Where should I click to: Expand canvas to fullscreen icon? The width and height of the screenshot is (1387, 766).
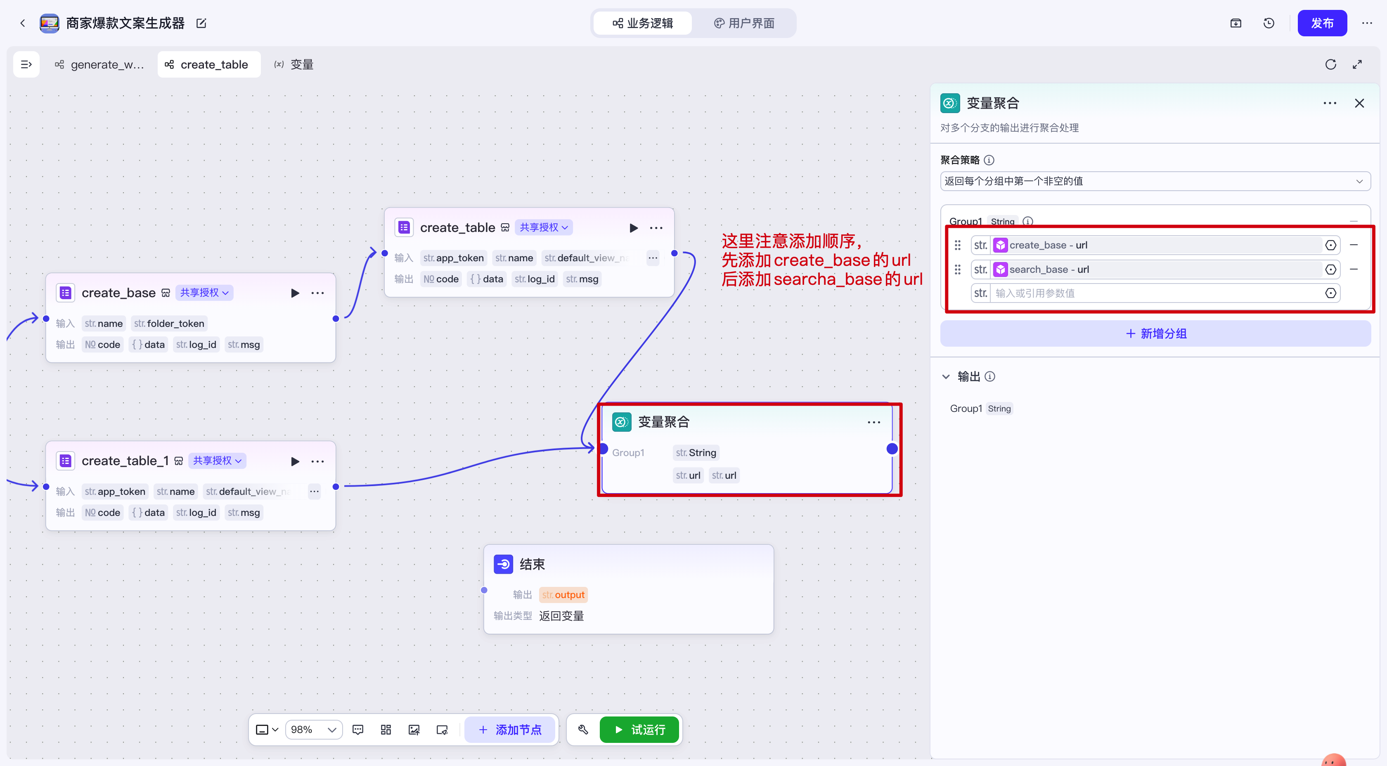(x=1357, y=65)
